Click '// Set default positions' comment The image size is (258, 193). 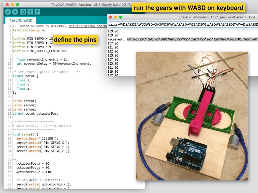38,180
